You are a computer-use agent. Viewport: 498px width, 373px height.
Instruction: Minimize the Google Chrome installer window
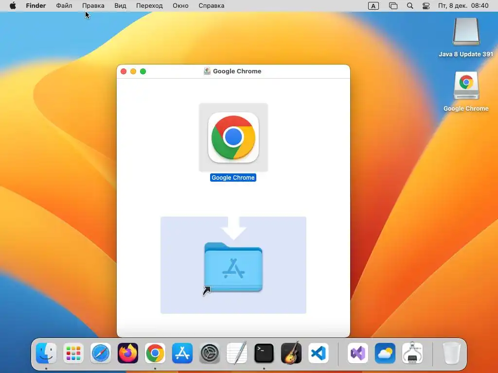click(133, 71)
